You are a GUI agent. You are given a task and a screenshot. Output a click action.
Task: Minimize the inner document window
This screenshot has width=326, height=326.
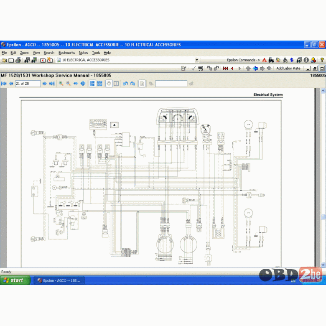point(308,69)
